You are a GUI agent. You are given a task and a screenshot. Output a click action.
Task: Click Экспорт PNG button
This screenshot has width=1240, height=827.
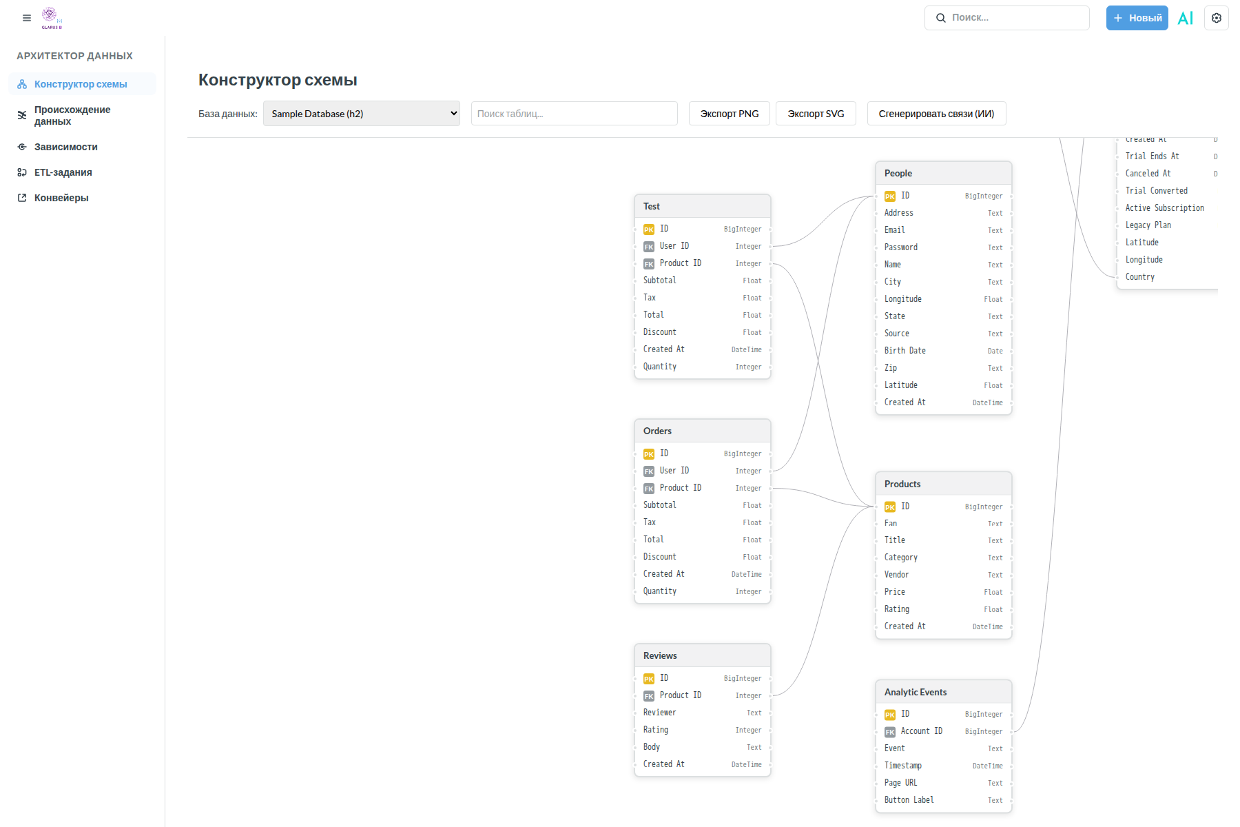tap(730, 114)
